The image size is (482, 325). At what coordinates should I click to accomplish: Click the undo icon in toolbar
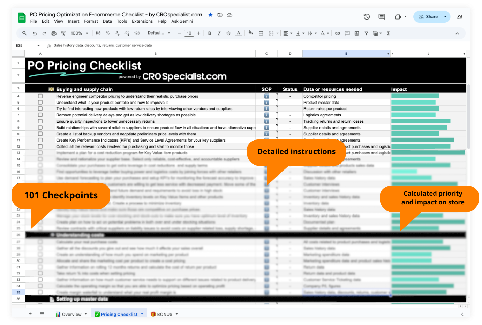click(35, 33)
